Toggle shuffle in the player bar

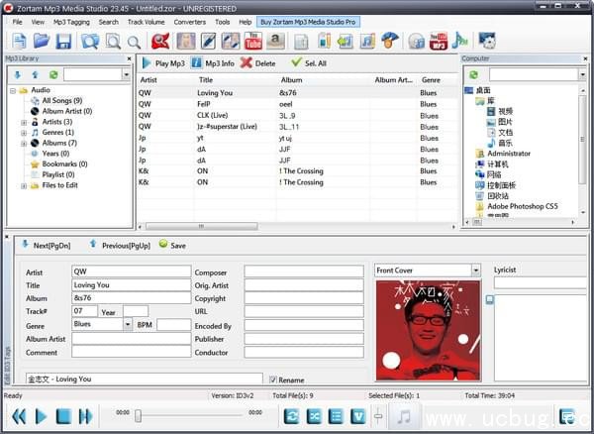click(314, 415)
